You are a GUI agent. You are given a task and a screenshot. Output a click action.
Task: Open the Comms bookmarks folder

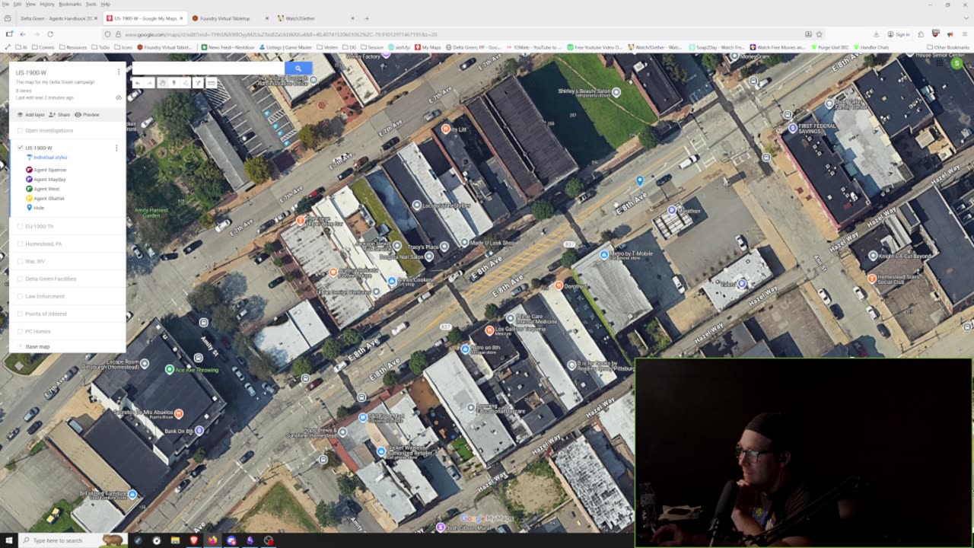click(x=43, y=47)
